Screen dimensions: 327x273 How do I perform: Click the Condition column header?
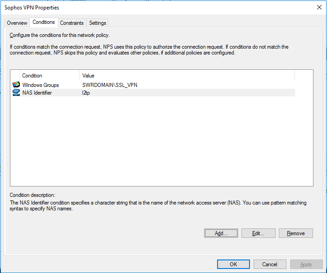pos(50,76)
